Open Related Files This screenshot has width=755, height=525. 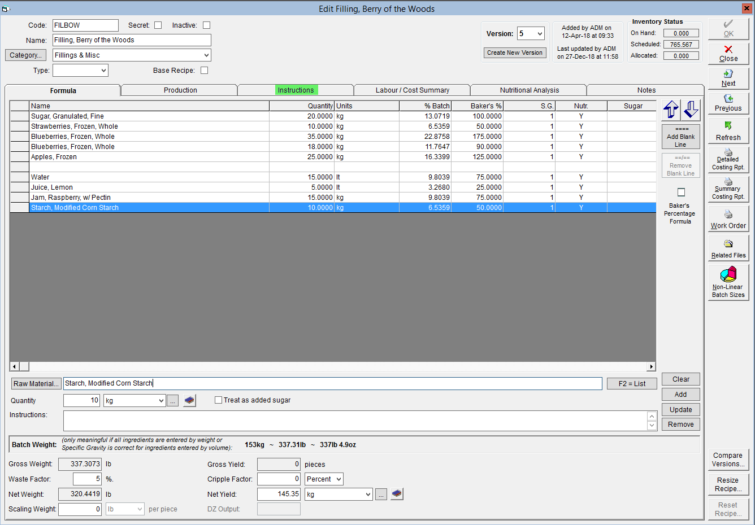[x=728, y=248]
